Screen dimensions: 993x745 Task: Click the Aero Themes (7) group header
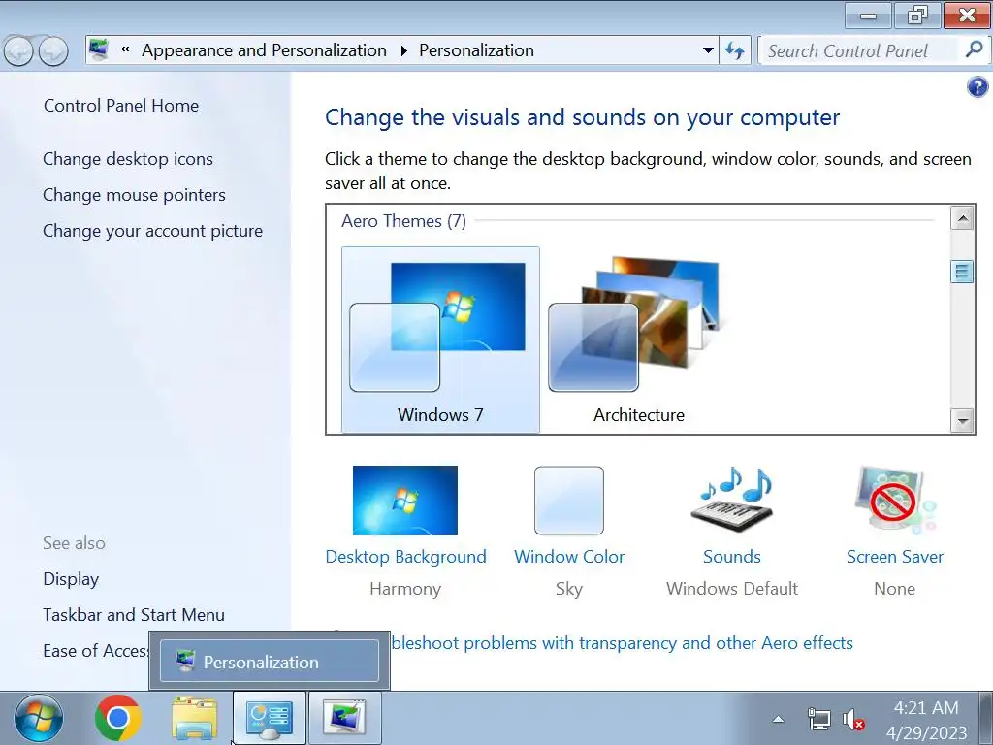coord(404,221)
